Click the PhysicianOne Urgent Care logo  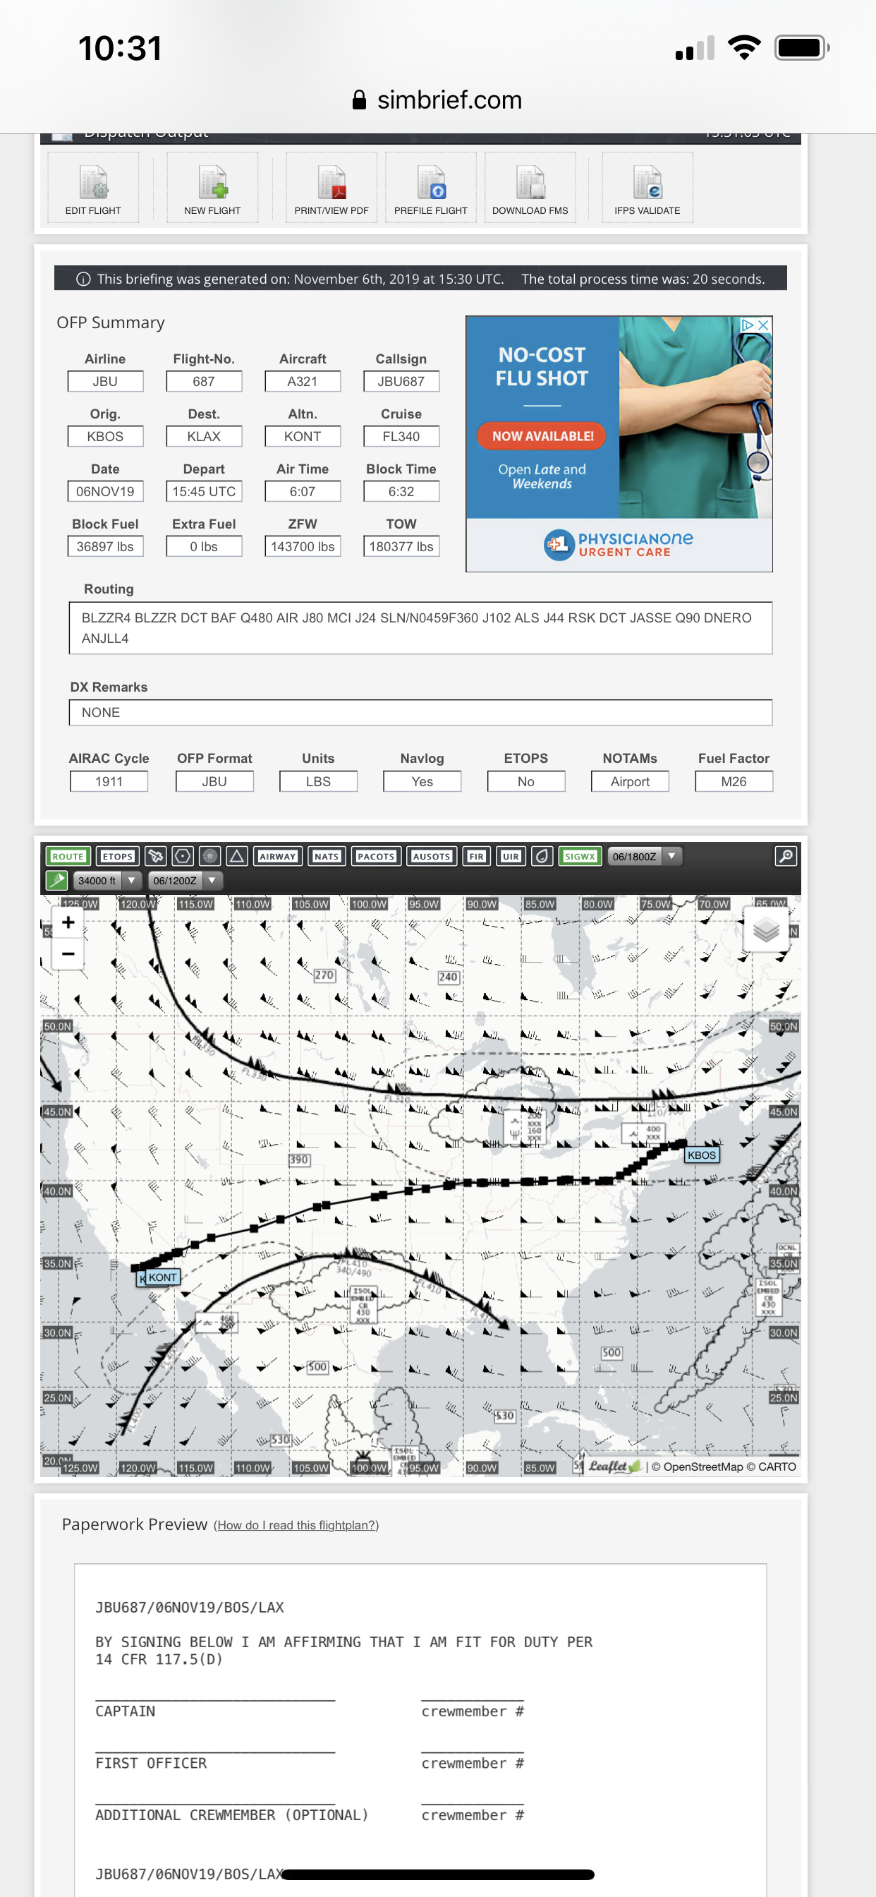(x=619, y=544)
